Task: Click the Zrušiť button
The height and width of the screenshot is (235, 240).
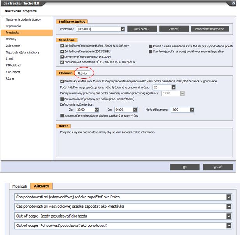Action: pos(218,167)
